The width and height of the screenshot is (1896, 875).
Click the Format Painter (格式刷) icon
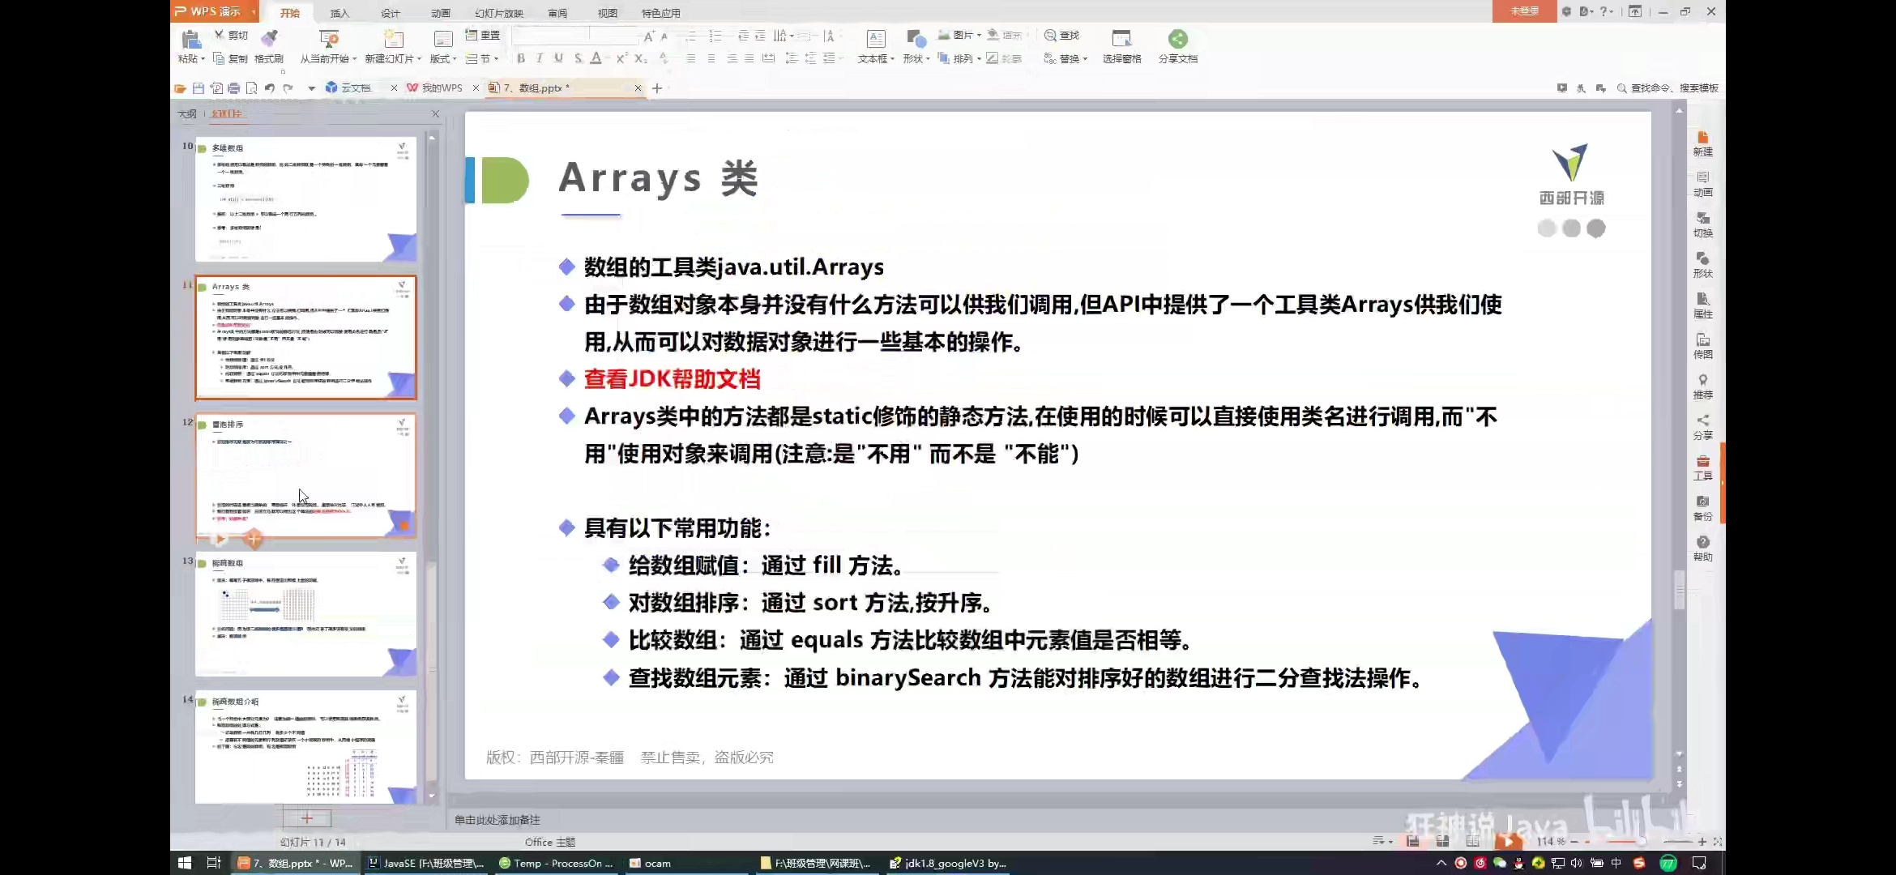[x=269, y=39]
